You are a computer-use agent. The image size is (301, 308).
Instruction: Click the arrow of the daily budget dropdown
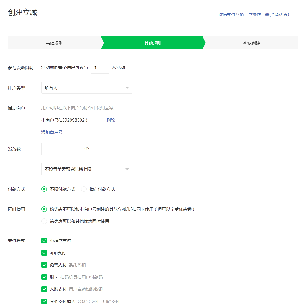127,169
